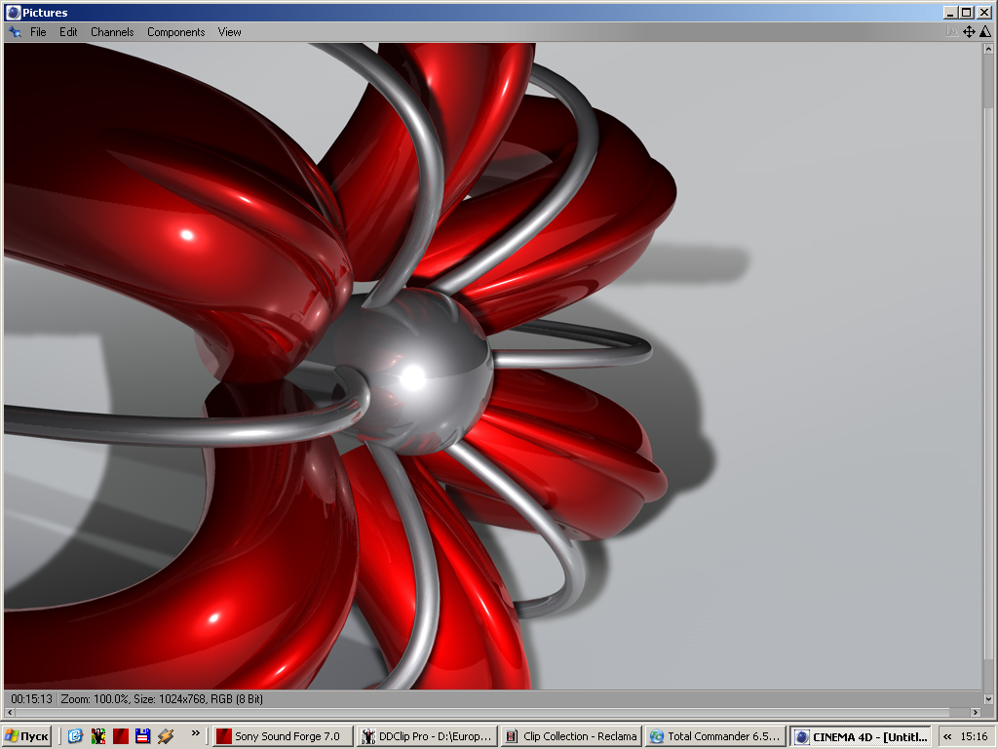This screenshot has height=749, width=998.
Task: Open the Edit menu
Action: pos(68,32)
